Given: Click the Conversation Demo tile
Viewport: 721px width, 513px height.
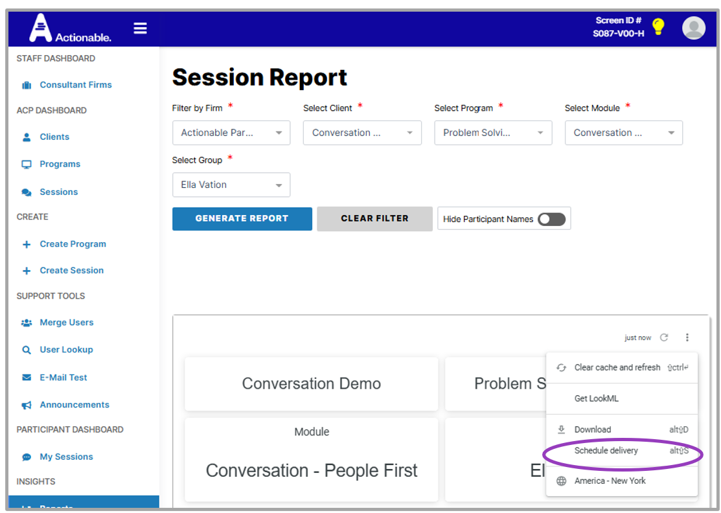Looking at the screenshot, I should pos(311,383).
